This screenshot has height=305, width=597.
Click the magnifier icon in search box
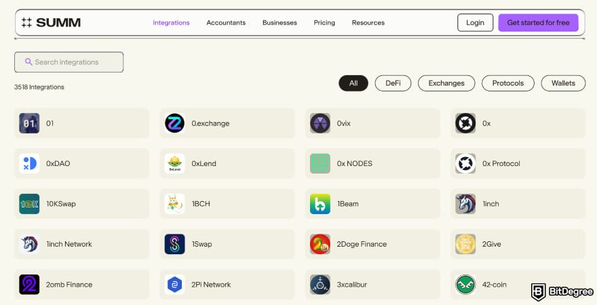tap(28, 62)
